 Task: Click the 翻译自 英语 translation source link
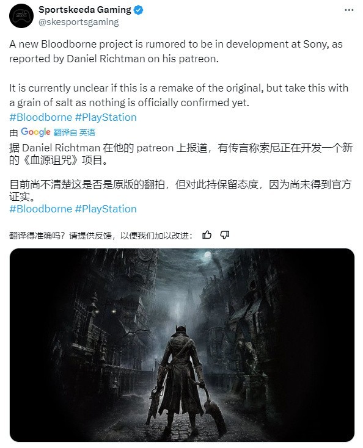(75, 132)
